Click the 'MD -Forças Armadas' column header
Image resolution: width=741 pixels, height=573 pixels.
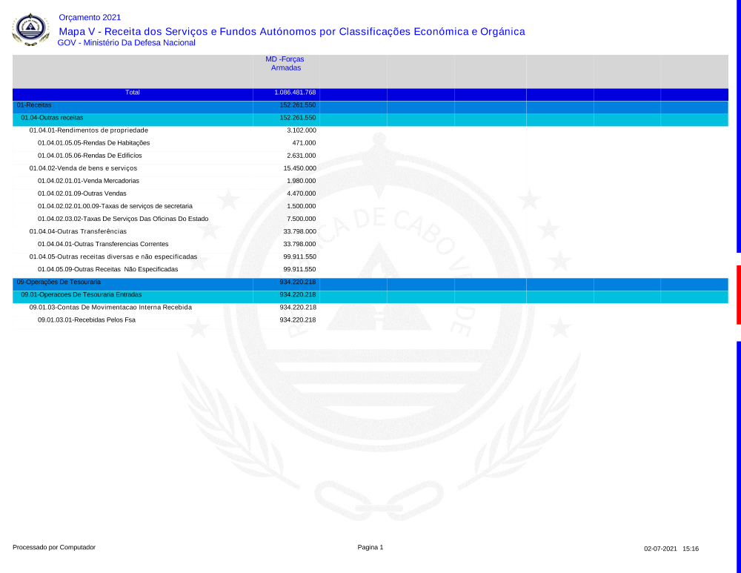285,63
